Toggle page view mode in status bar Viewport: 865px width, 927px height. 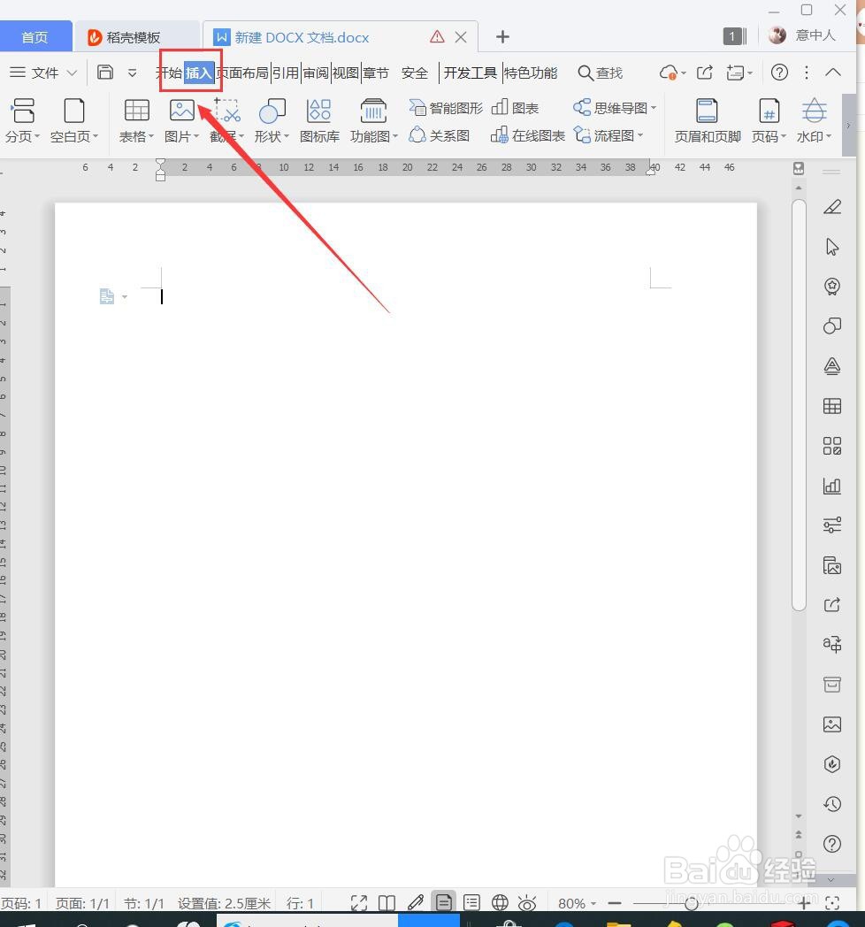coord(443,902)
